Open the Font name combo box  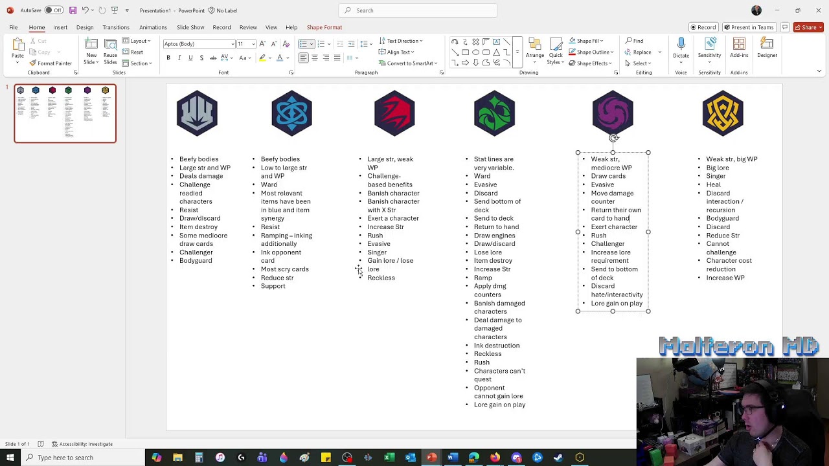[x=199, y=44]
